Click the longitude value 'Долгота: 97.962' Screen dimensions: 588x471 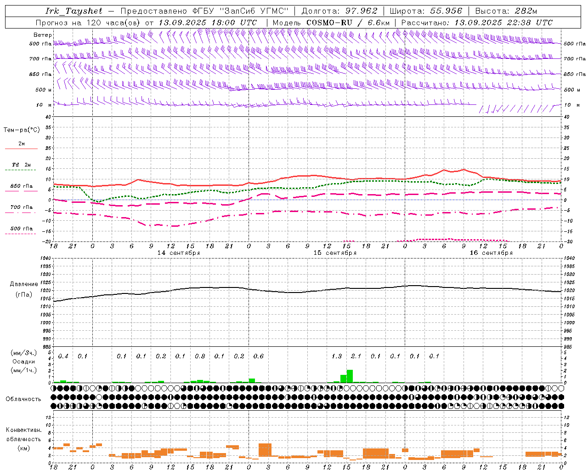pos(339,11)
